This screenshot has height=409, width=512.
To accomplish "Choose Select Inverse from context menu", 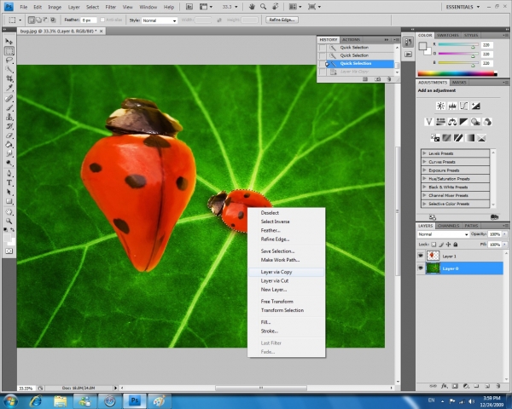I will pyautogui.click(x=287, y=222).
